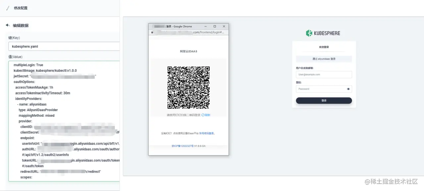This screenshot has height=191, width=424.
Task: Log in via aliyunidaas button
Action: (324, 59)
